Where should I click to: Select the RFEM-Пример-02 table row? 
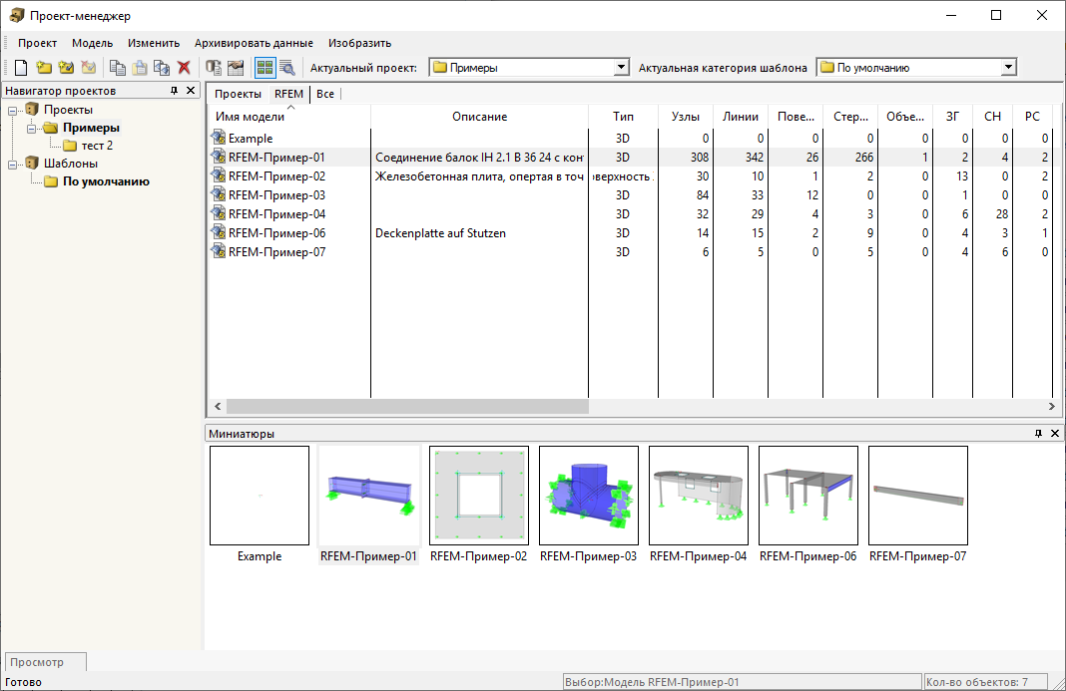[x=630, y=175]
